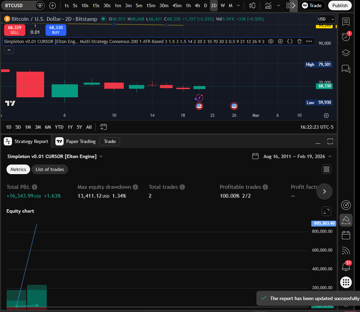The width and height of the screenshot is (360, 312).
Task: Open the backtest date range dropdown
Action: pos(292,156)
